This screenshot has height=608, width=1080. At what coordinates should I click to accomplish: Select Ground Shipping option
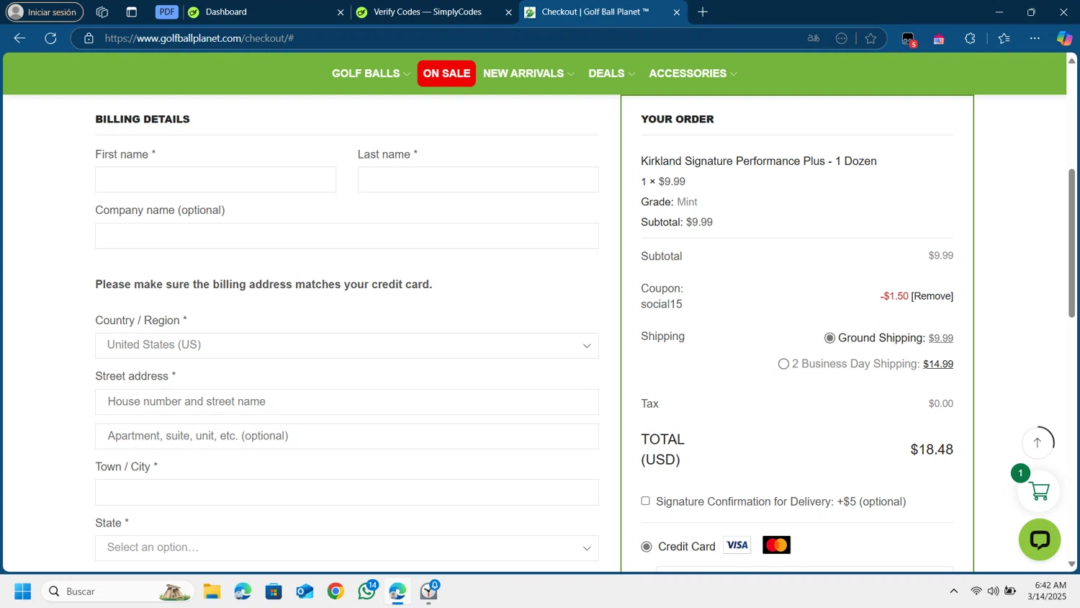829,338
